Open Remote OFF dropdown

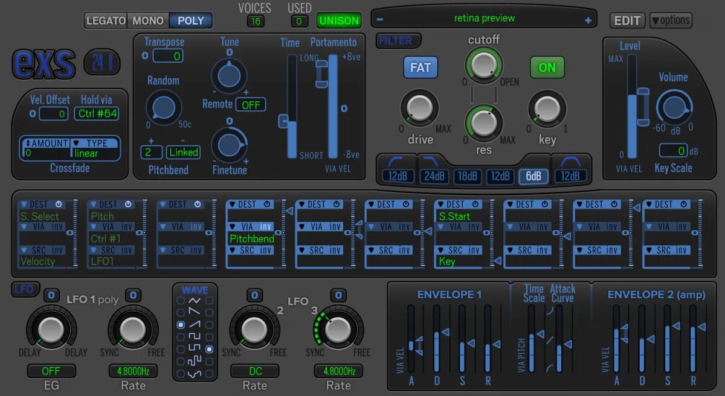point(251,105)
